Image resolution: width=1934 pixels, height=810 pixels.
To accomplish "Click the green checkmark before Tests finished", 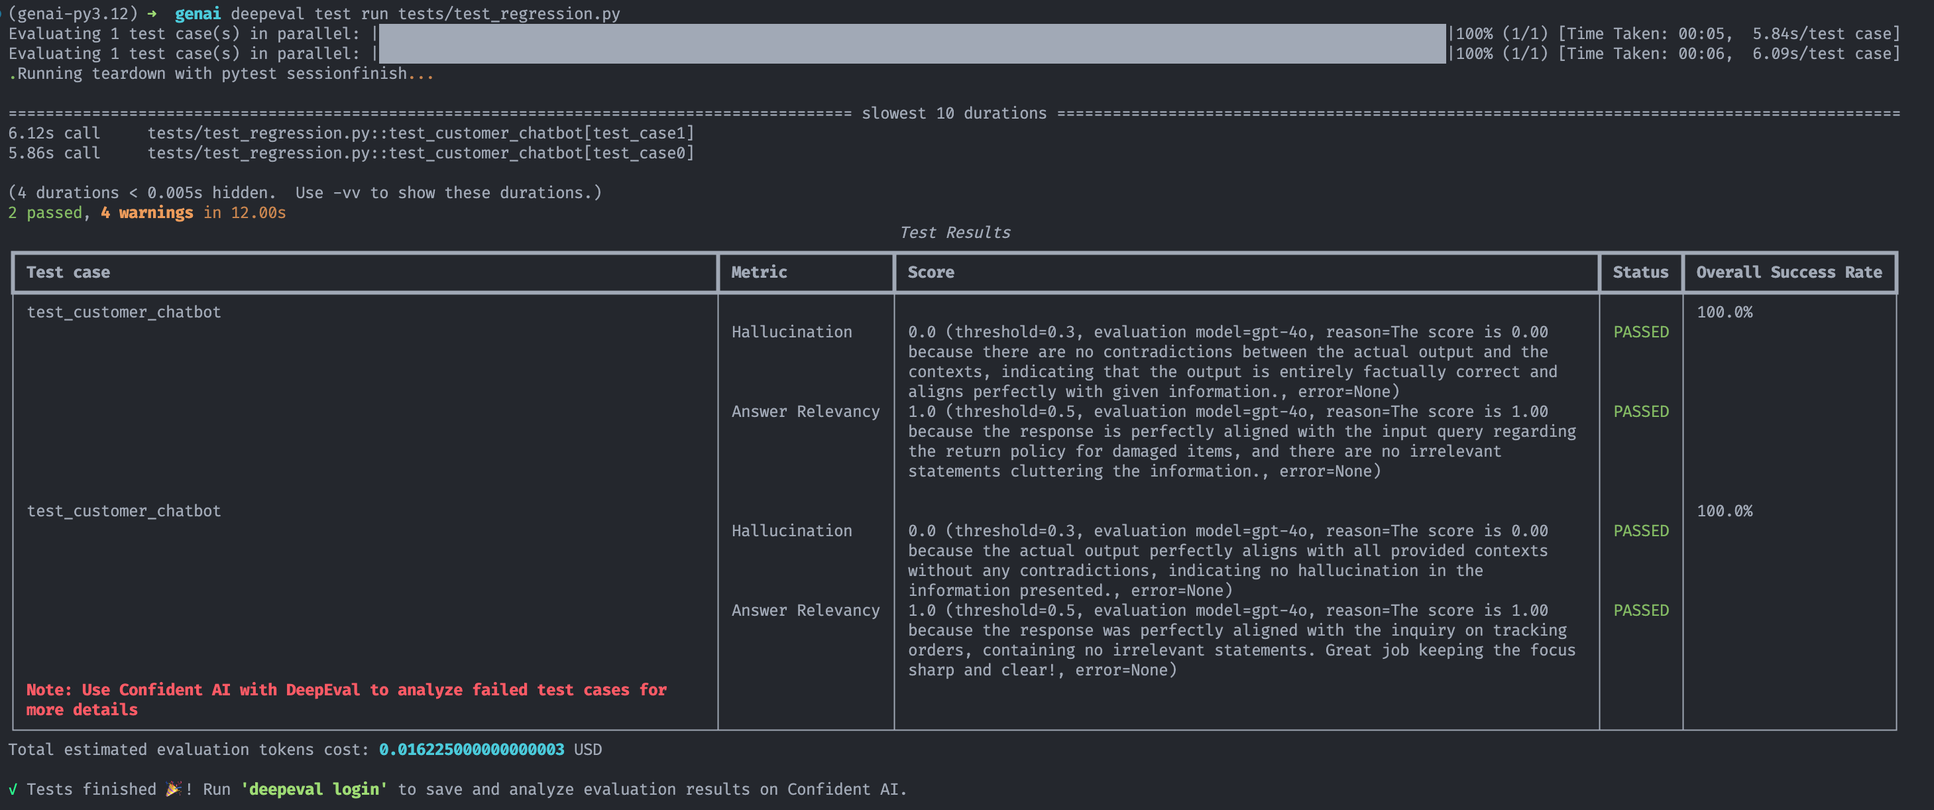I will pos(13,789).
